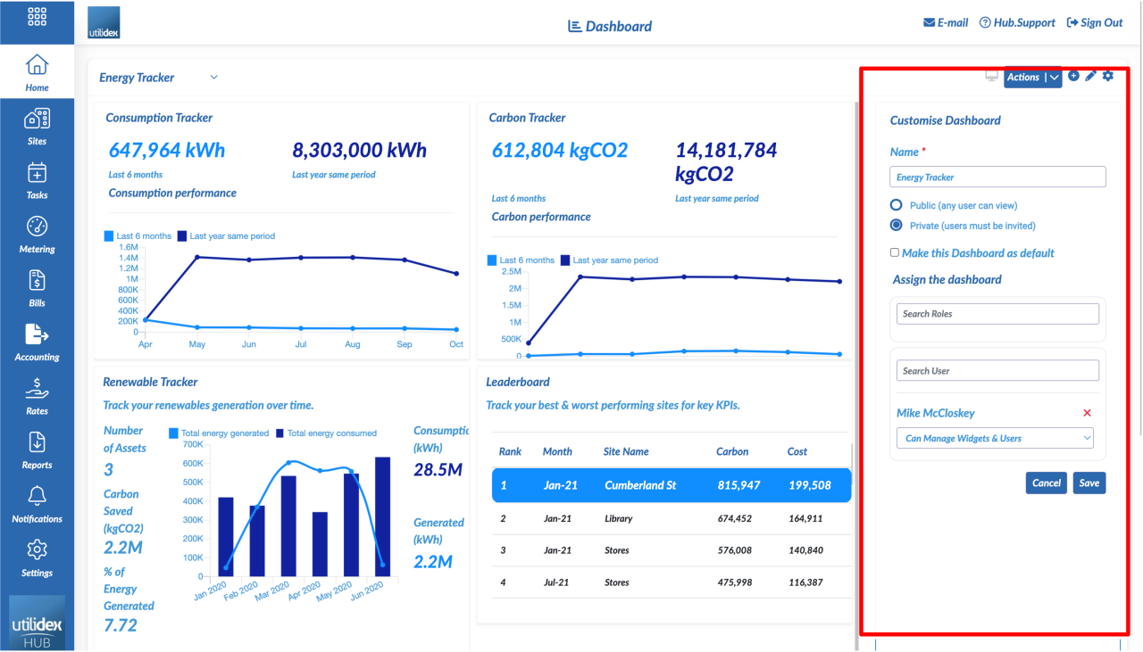
Task: Click the add widget plus icon
Action: 1074,77
